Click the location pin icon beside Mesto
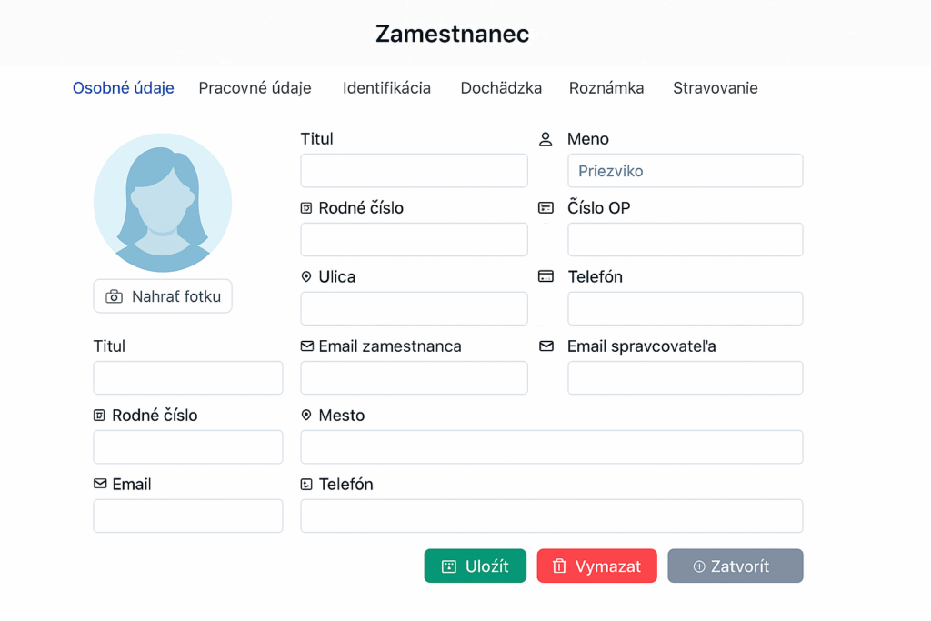Screen dimensions: 931x621 [x=306, y=415]
